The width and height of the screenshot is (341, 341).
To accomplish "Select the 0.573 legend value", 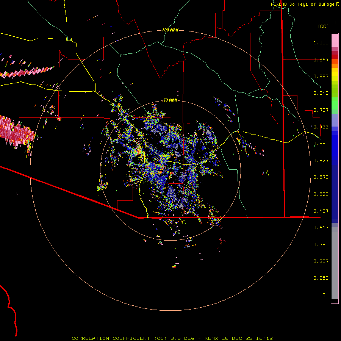I will tap(321, 177).
